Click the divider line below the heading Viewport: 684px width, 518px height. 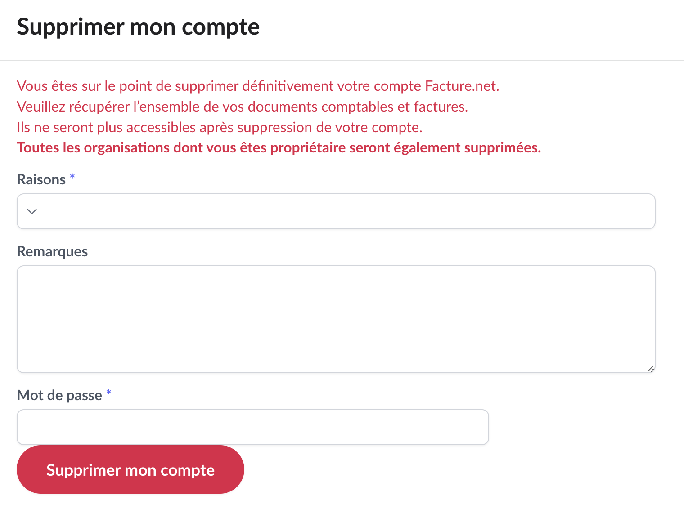pos(342,60)
